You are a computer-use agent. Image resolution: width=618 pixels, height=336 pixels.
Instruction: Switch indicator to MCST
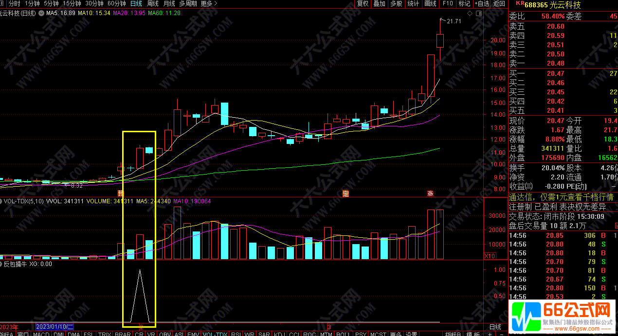pos(378,334)
